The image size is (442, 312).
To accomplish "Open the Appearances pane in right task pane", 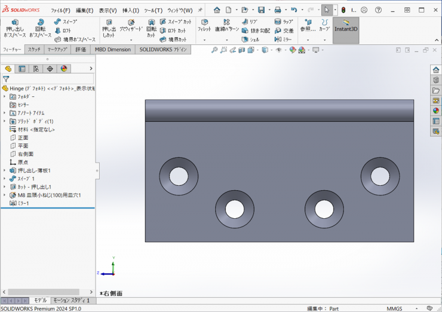I will pyautogui.click(x=436, y=111).
